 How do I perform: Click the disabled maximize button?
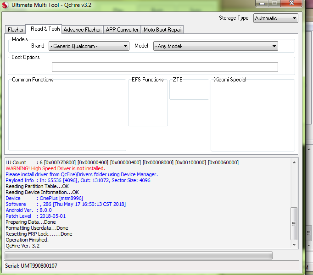tap(274, 3)
